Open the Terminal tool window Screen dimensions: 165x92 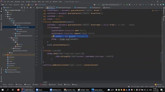(x=28, y=85)
